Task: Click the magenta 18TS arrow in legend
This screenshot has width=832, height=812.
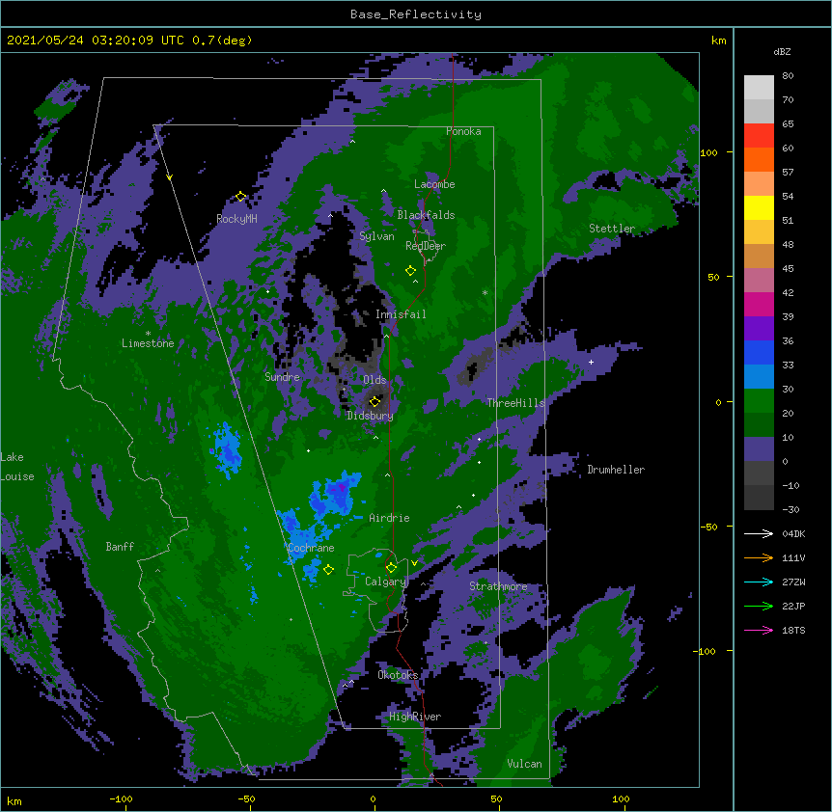Action: [x=759, y=630]
